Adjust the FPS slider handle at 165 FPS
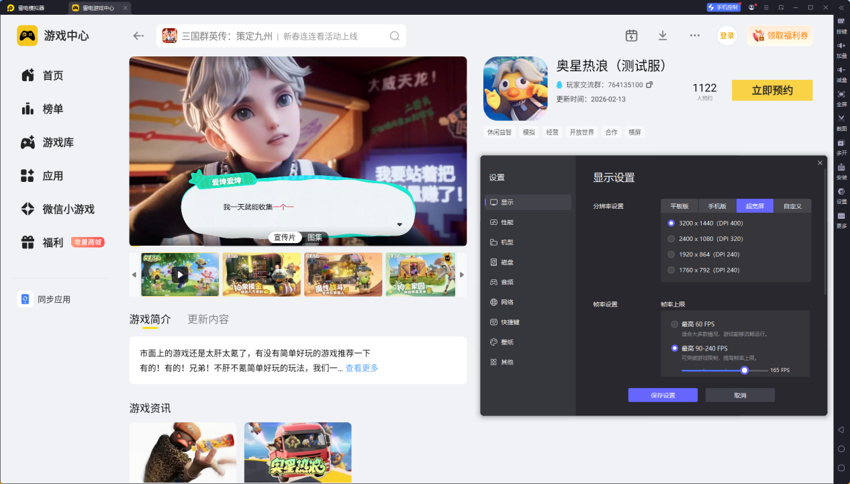The image size is (850, 484). click(x=745, y=370)
